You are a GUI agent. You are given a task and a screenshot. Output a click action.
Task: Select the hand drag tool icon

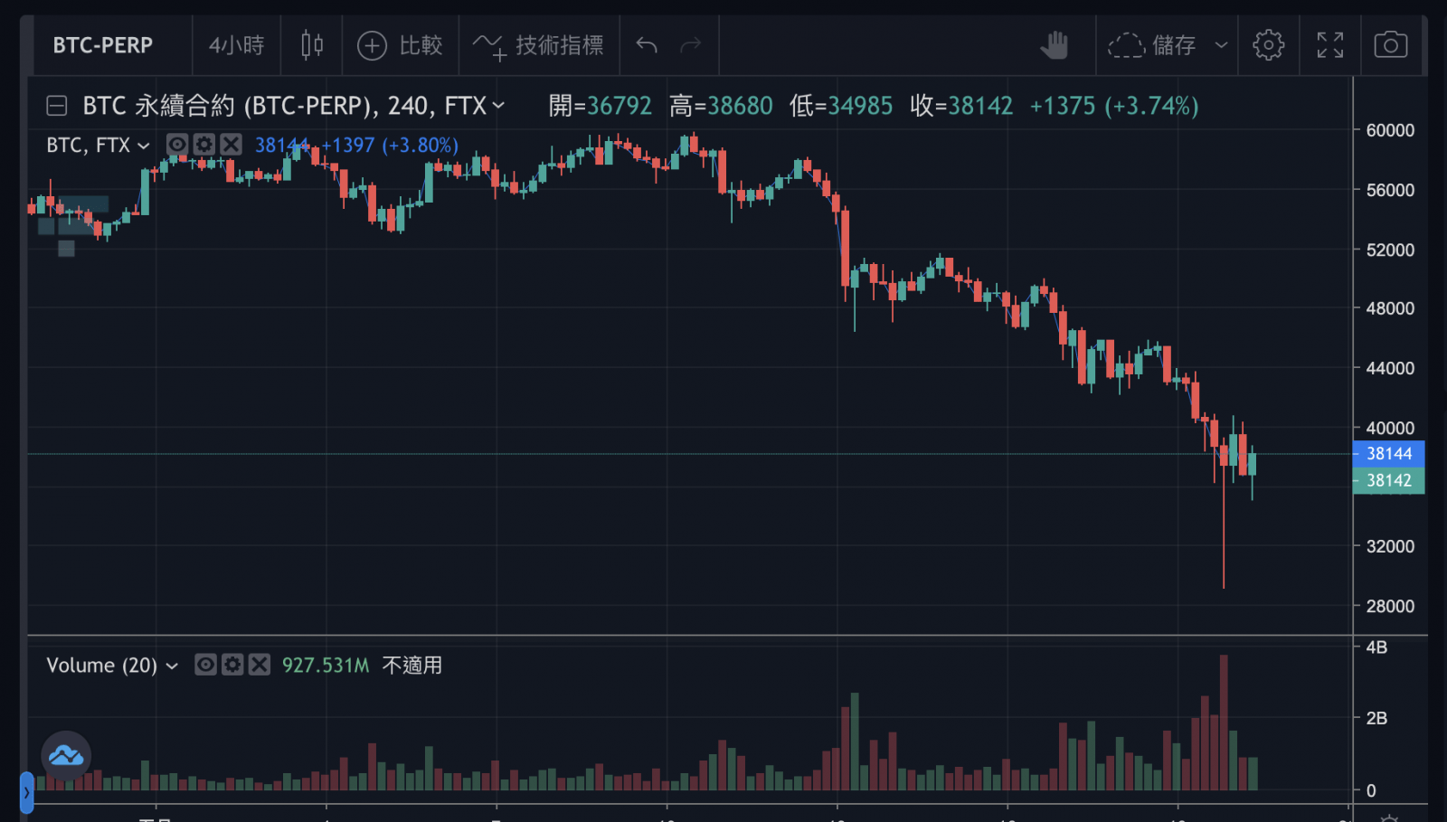tap(1054, 44)
